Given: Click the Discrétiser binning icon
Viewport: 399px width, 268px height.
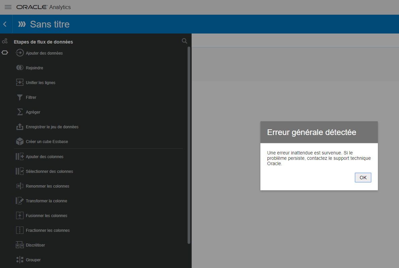Looking at the screenshot, I should click(x=19, y=245).
